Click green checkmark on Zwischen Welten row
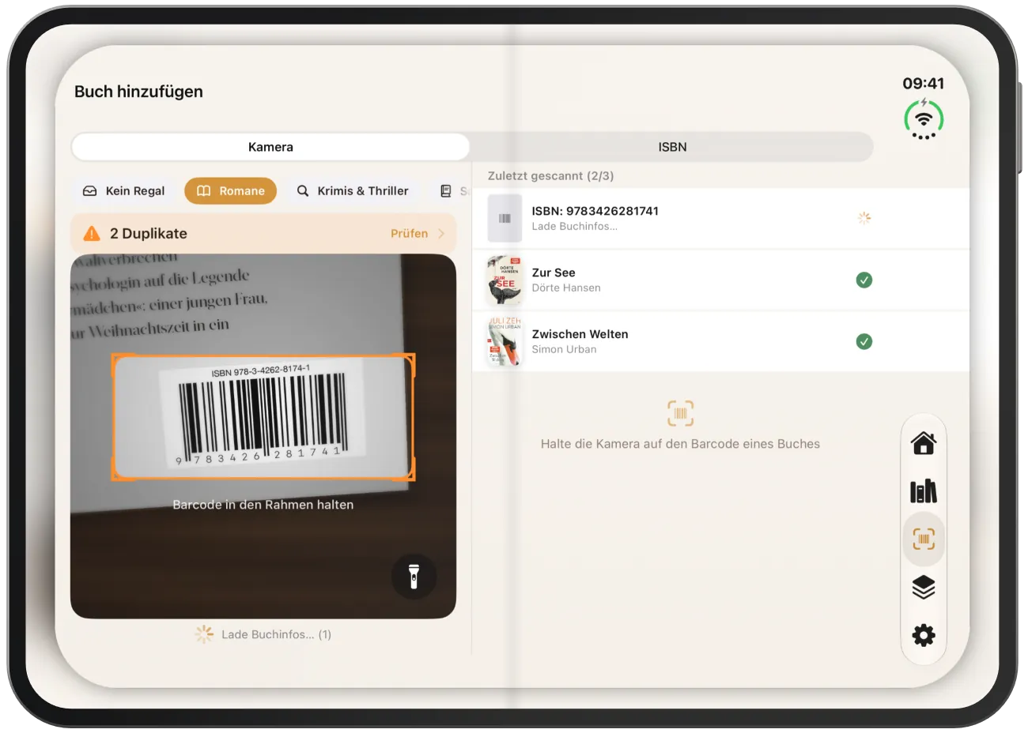 (864, 341)
